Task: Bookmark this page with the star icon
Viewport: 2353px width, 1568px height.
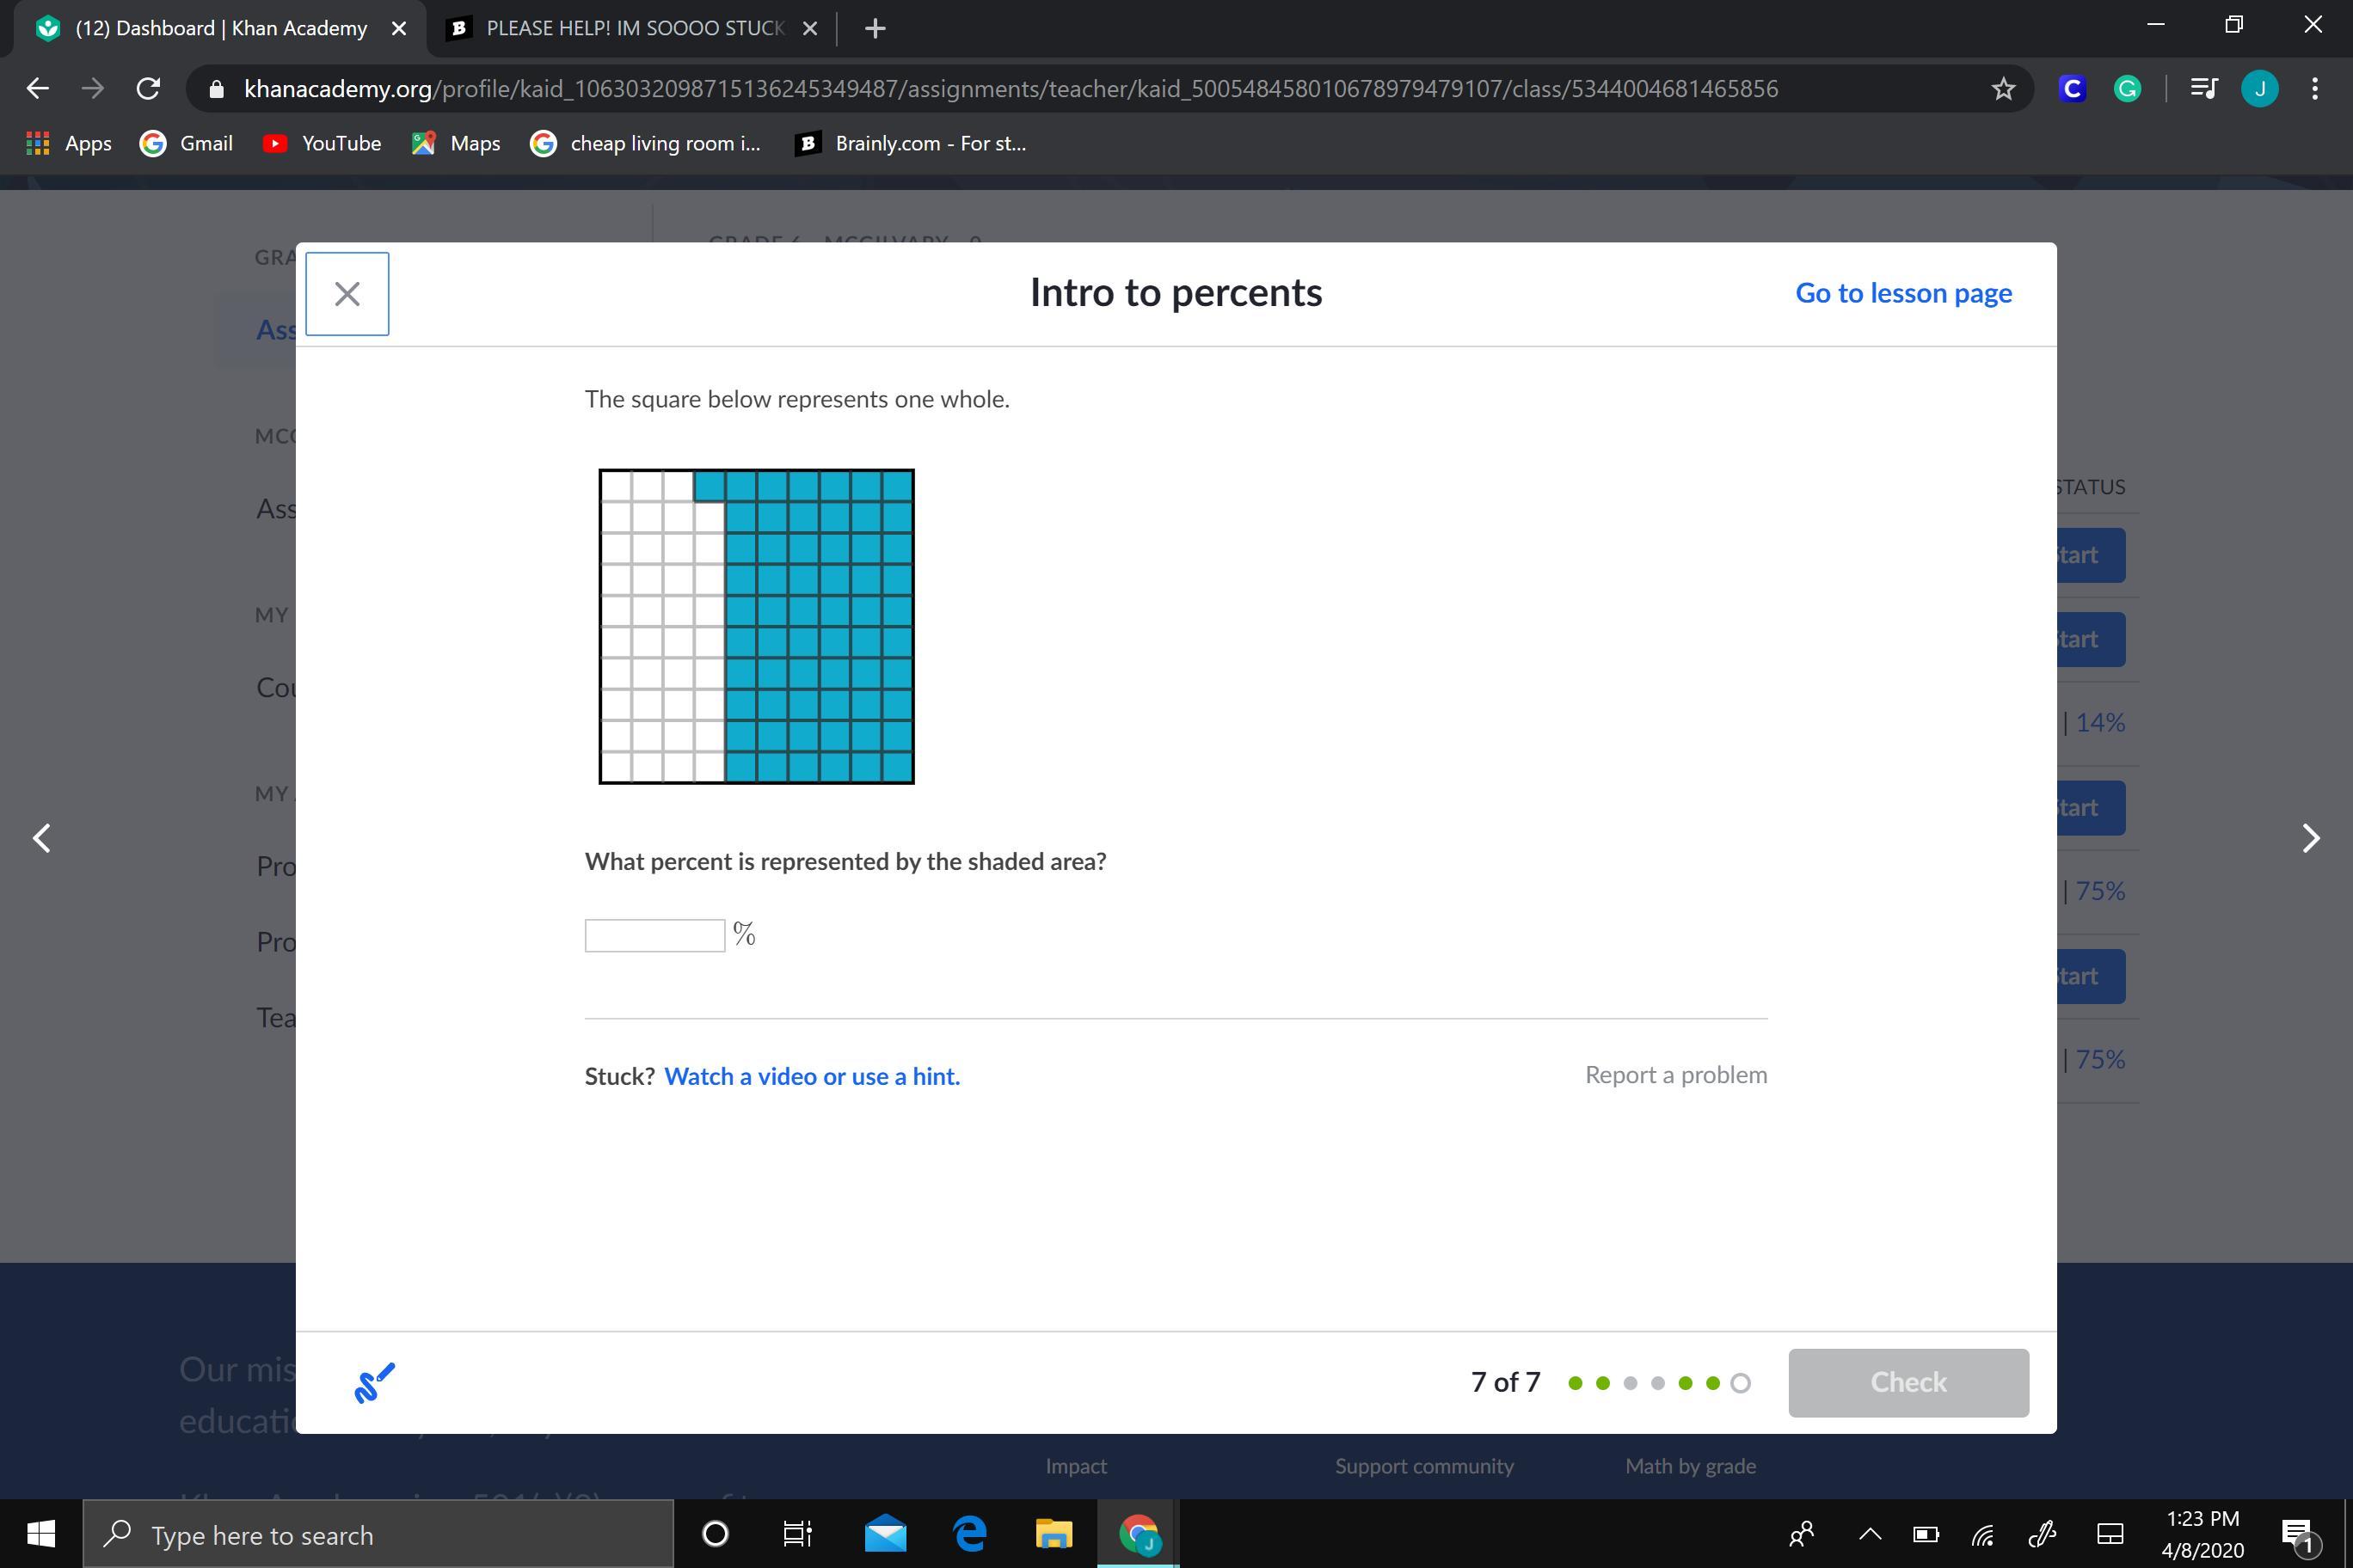Action: [x=2003, y=89]
